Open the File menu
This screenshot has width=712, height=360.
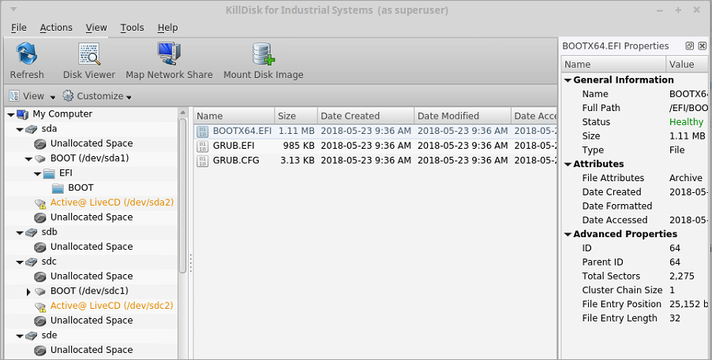19,28
